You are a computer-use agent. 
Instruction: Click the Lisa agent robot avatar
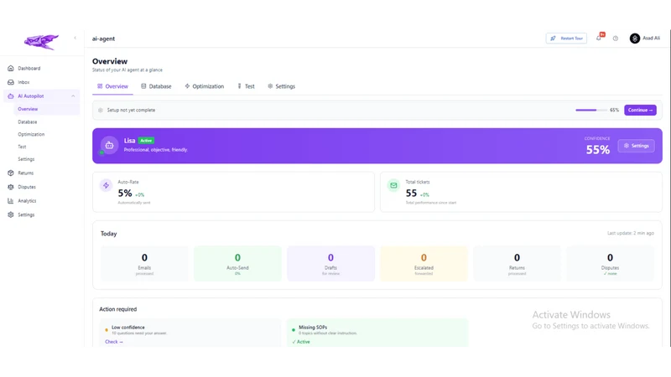pyautogui.click(x=109, y=145)
